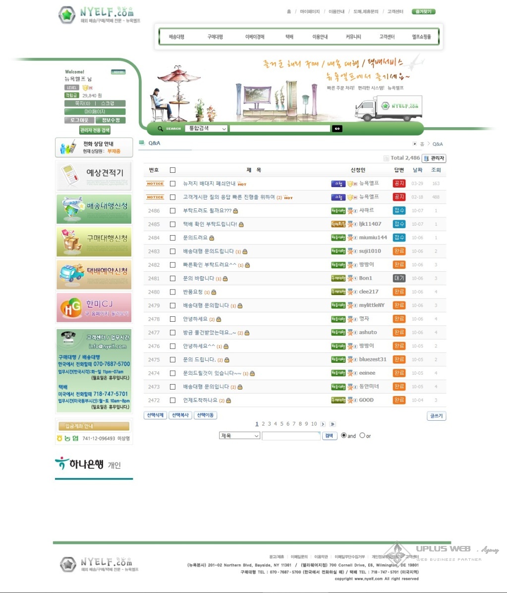Screen dimensions: 507x593
Task: Open the 예상견적기 estimate calculator banner
Action: pyautogui.click(x=93, y=175)
